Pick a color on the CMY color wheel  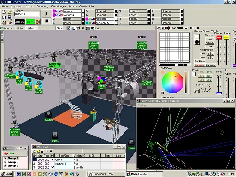pyautogui.click(x=172, y=83)
